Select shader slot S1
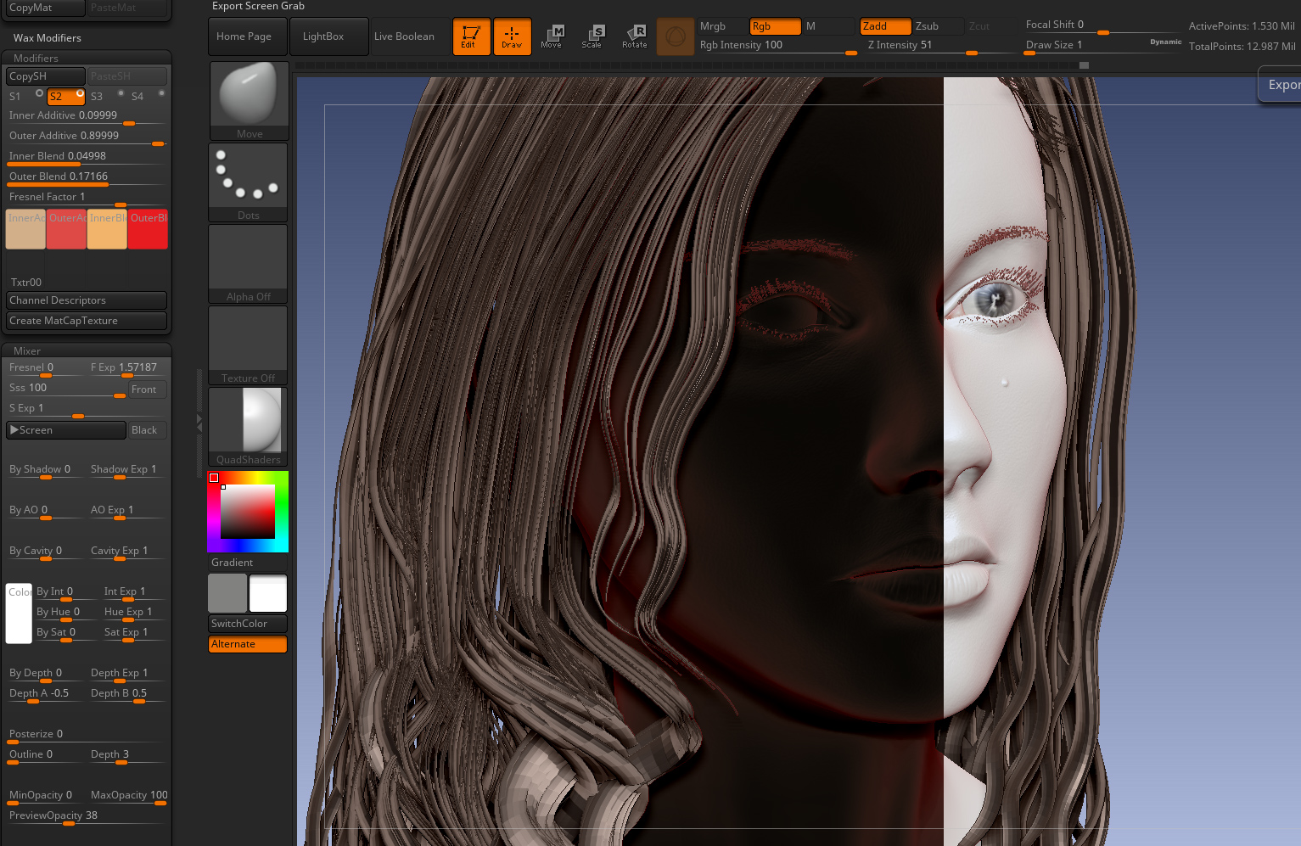This screenshot has height=846, width=1301. click(x=25, y=96)
